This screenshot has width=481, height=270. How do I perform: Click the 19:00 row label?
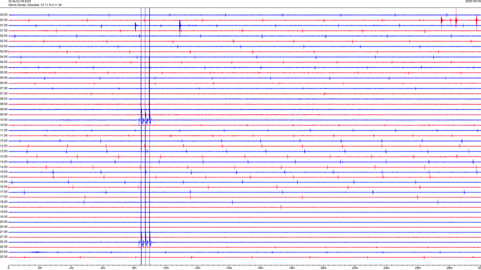tap(4, 212)
